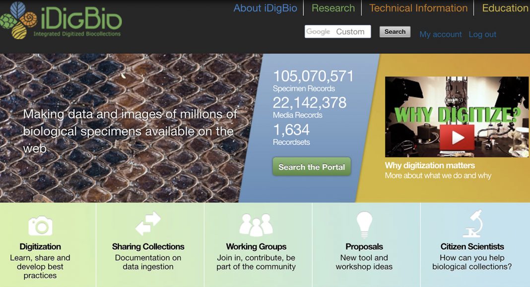Open Why digitization matters link
This screenshot has height=287, width=530.
point(430,165)
